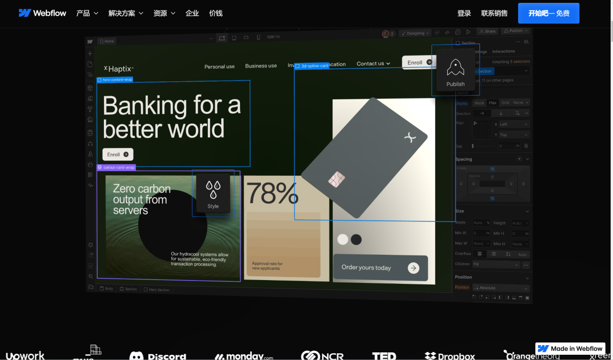Click the 登录 link

pyautogui.click(x=464, y=13)
